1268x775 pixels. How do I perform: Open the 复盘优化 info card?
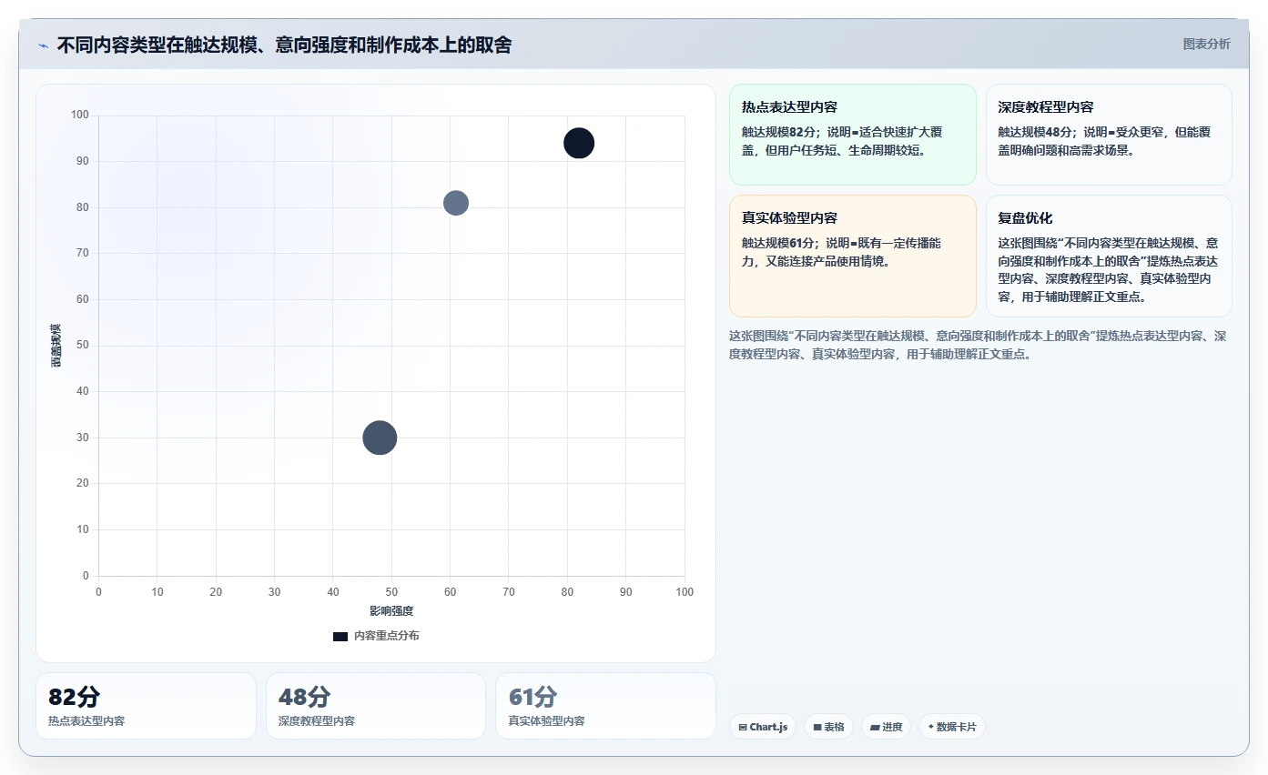[1109, 256]
